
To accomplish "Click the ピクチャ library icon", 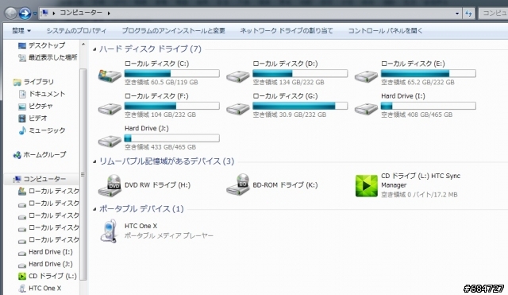I will click(22, 107).
